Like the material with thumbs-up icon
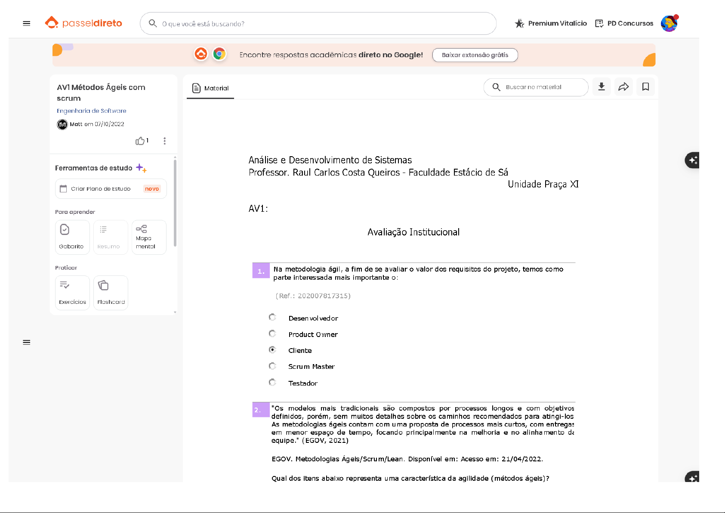The height and width of the screenshot is (513, 725). [x=140, y=141]
